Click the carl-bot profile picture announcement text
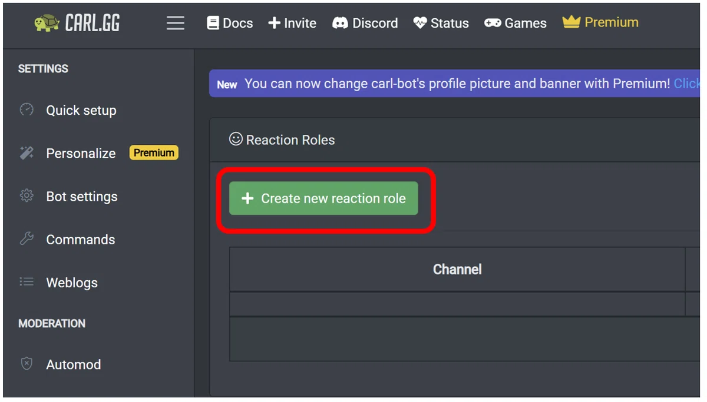 457,84
